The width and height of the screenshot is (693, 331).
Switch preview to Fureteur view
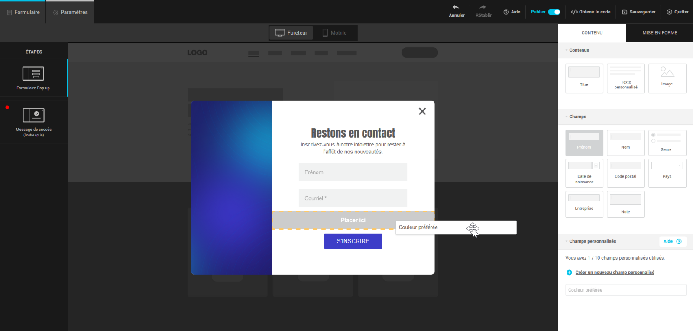click(291, 33)
